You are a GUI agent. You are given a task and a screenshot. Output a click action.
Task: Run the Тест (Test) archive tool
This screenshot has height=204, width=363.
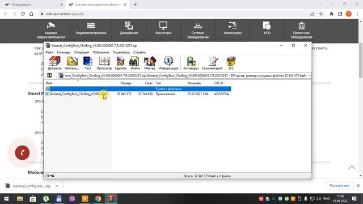click(x=88, y=63)
